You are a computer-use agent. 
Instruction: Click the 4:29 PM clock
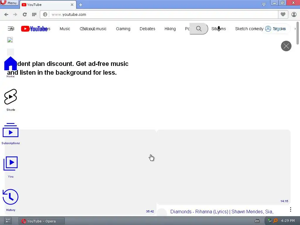click(x=288, y=221)
